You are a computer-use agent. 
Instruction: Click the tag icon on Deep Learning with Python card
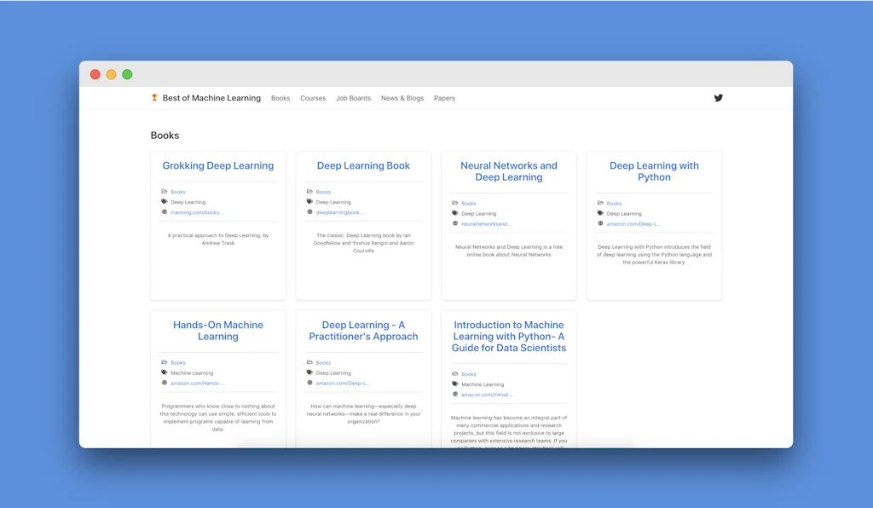pos(602,214)
